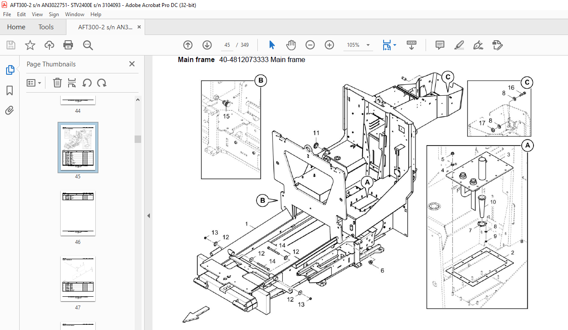Delete selected page with the trash icon
This screenshot has height=330, width=568.
pos(57,83)
